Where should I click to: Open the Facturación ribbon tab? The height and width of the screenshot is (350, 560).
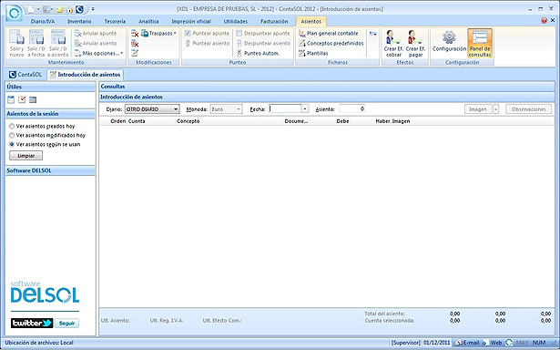pos(274,22)
